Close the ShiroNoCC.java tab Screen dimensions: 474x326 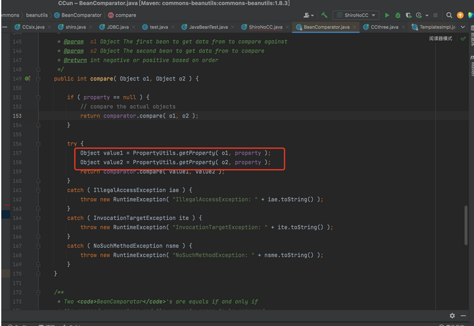click(x=287, y=27)
